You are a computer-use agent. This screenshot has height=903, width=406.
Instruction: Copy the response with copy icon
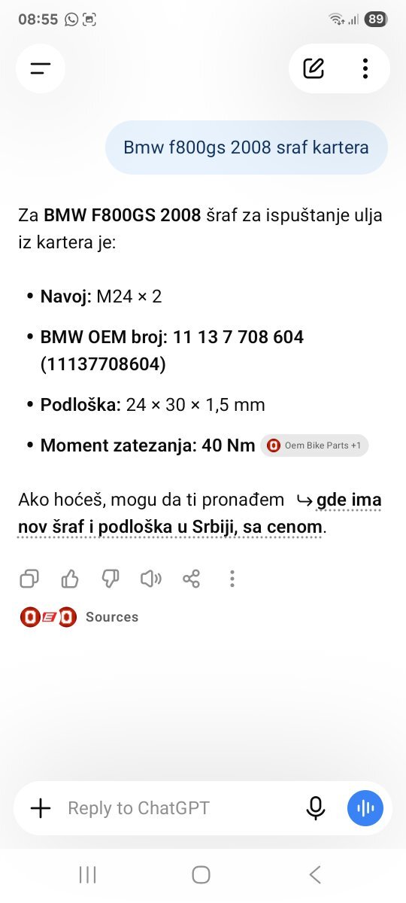click(29, 579)
